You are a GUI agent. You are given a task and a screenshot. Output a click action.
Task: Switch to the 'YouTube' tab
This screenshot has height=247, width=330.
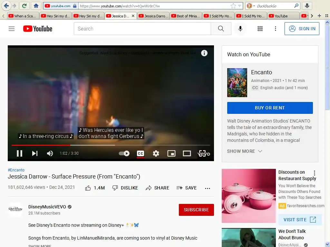pos(284,16)
